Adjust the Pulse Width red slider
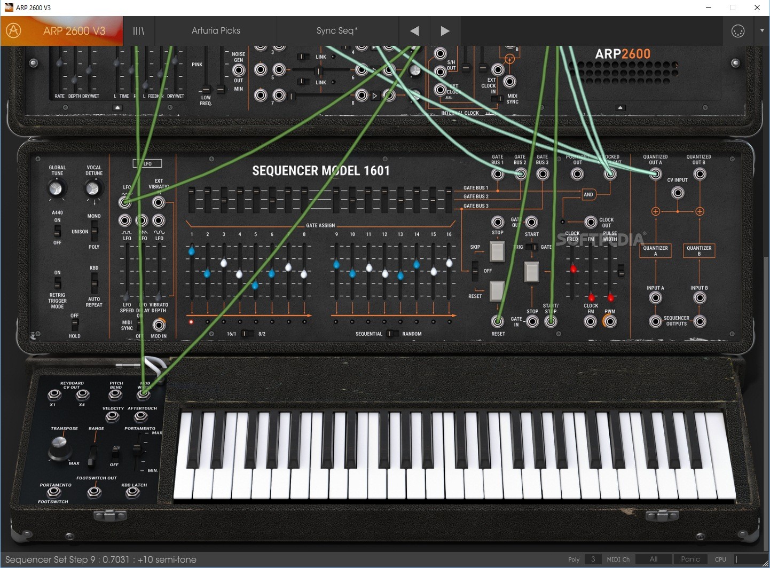This screenshot has width=770, height=568. 610,297
